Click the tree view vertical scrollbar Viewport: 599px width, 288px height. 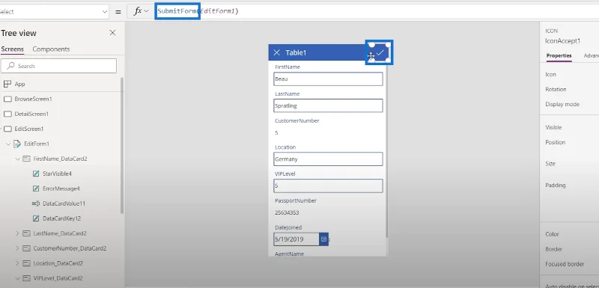(122, 145)
